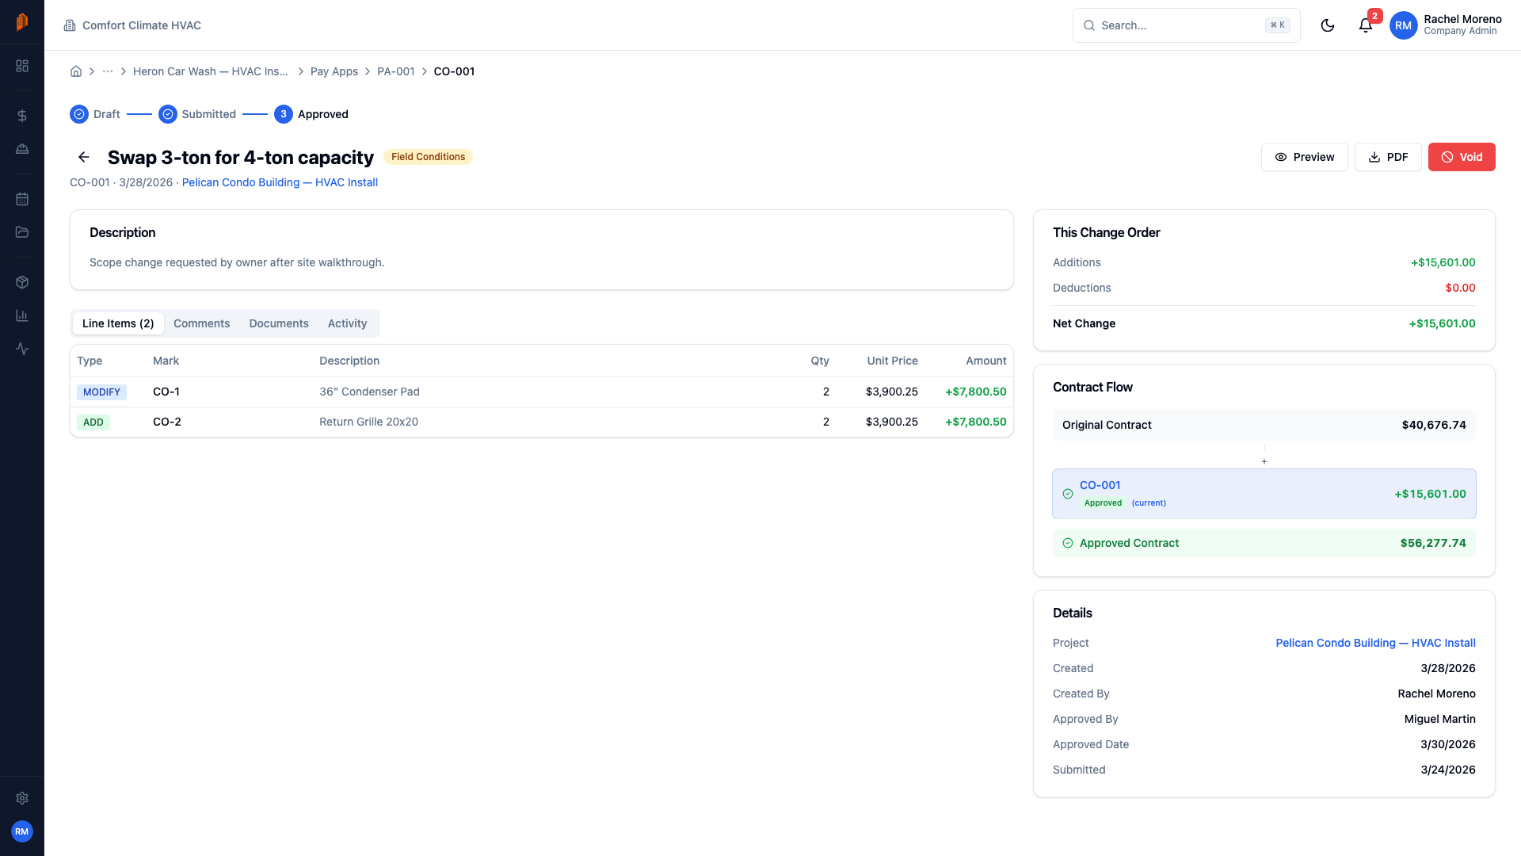The image size is (1521, 856).
Task: Select the dollar sign Financials icon
Action: [22, 115]
